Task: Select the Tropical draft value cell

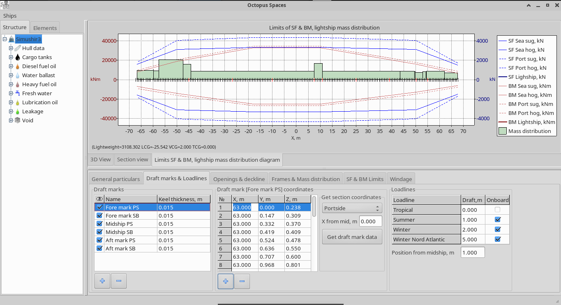Action: click(x=473, y=210)
